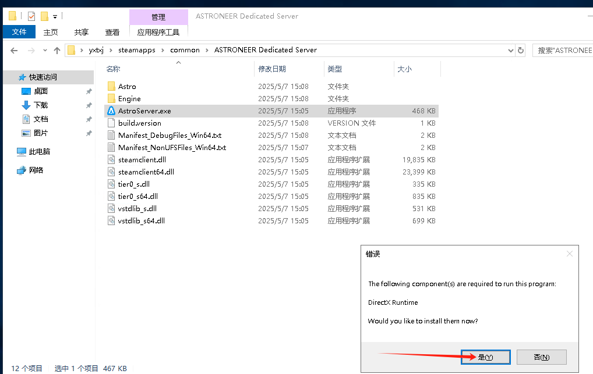Click the 管理 contextual tab header

[158, 17]
